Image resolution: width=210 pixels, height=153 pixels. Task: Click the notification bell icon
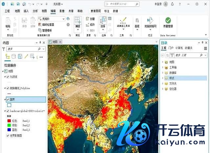[x=181, y=4]
